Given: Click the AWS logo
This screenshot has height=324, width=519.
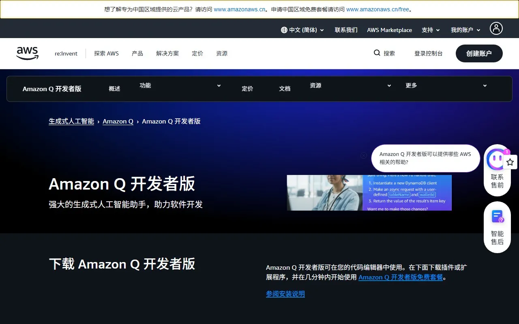Looking at the screenshot, I should 27,53.
